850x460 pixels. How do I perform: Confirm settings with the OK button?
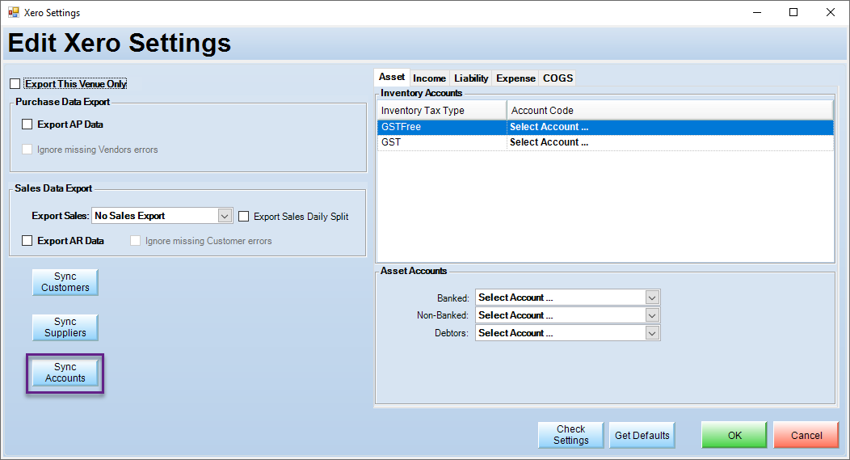pos(734,435)
